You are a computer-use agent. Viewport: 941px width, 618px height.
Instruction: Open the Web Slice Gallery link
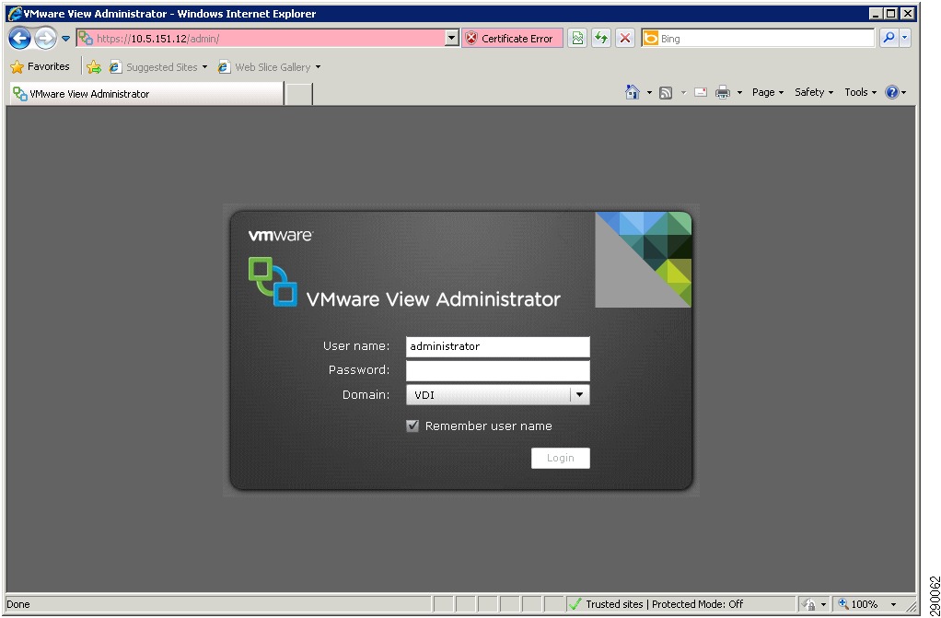tap(269, 67)
